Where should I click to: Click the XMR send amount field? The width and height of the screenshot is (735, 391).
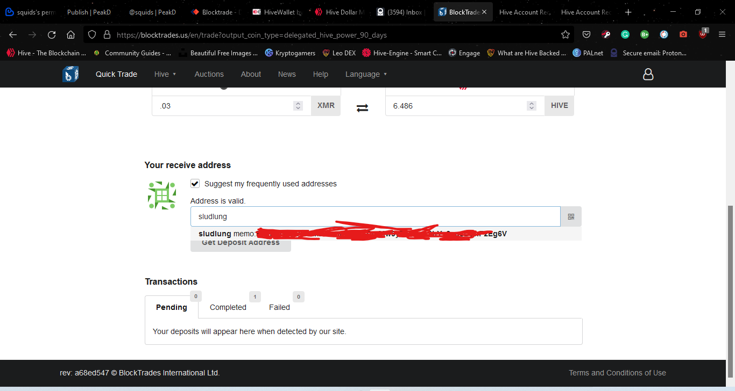tap(231, 106)
